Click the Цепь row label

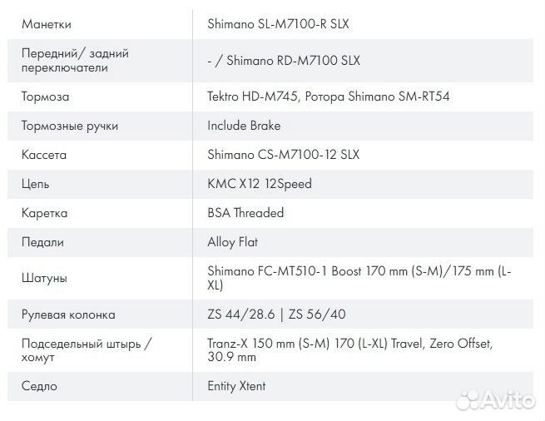point(36,184)
